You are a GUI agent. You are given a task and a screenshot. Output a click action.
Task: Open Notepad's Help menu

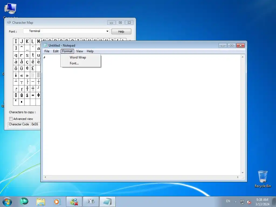(x=90, y=51)
